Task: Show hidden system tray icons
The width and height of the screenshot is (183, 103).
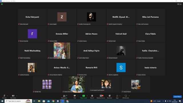Action: 163,101
